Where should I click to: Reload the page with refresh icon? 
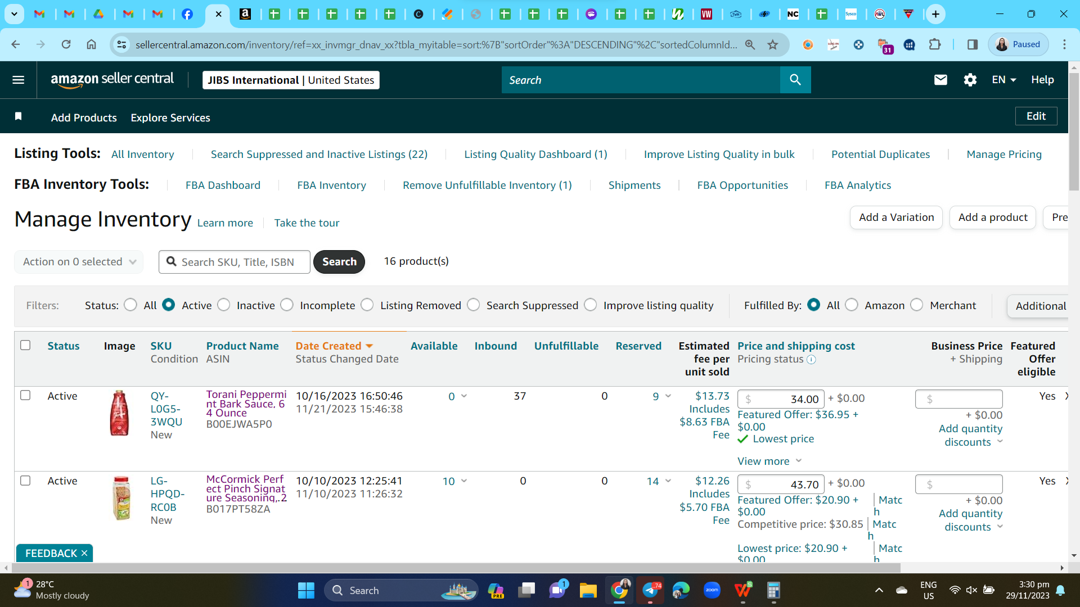click(x=66, y=44)
